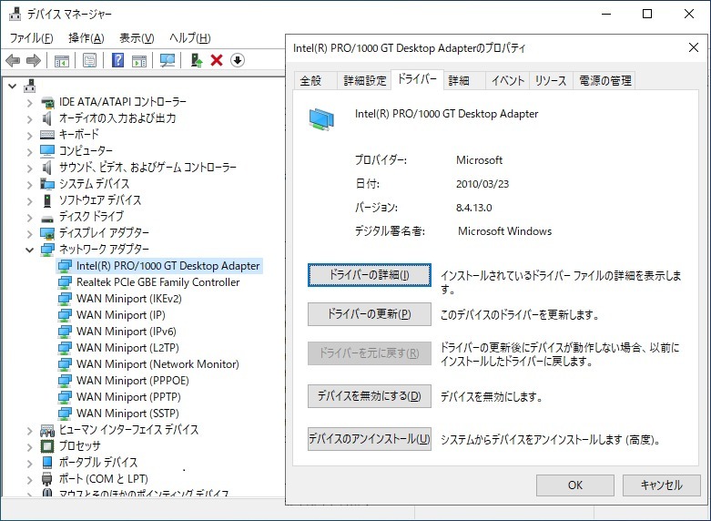This screenshot has height=521, width=711.
Task: Click the action pane toolbar icon
Action: pyautogui.click(x=139, y=60)
